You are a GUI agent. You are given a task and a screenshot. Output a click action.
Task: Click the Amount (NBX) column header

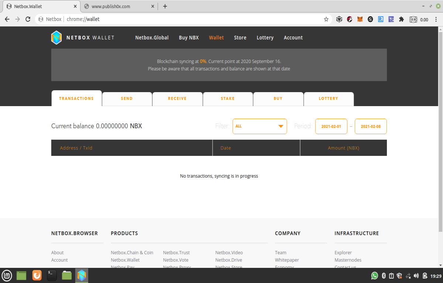click(x=344, y=148)
